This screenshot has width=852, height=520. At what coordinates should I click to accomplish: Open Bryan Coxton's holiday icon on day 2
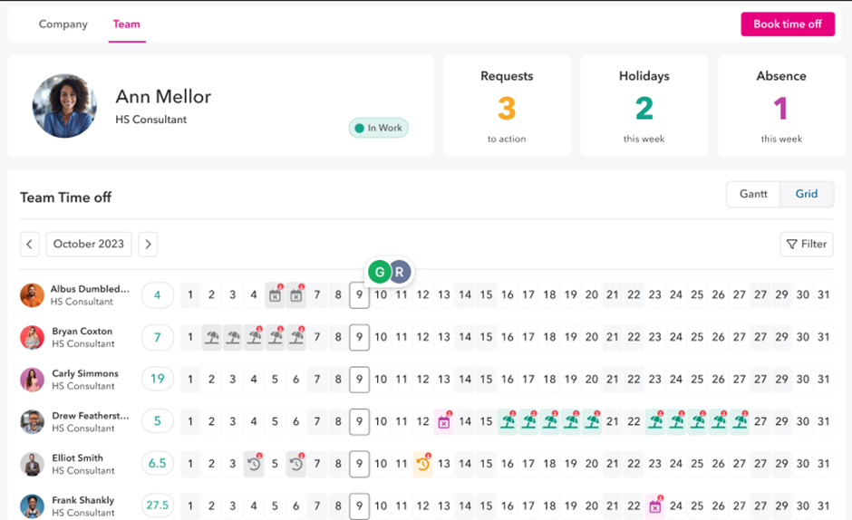click(x=211, y=337)
